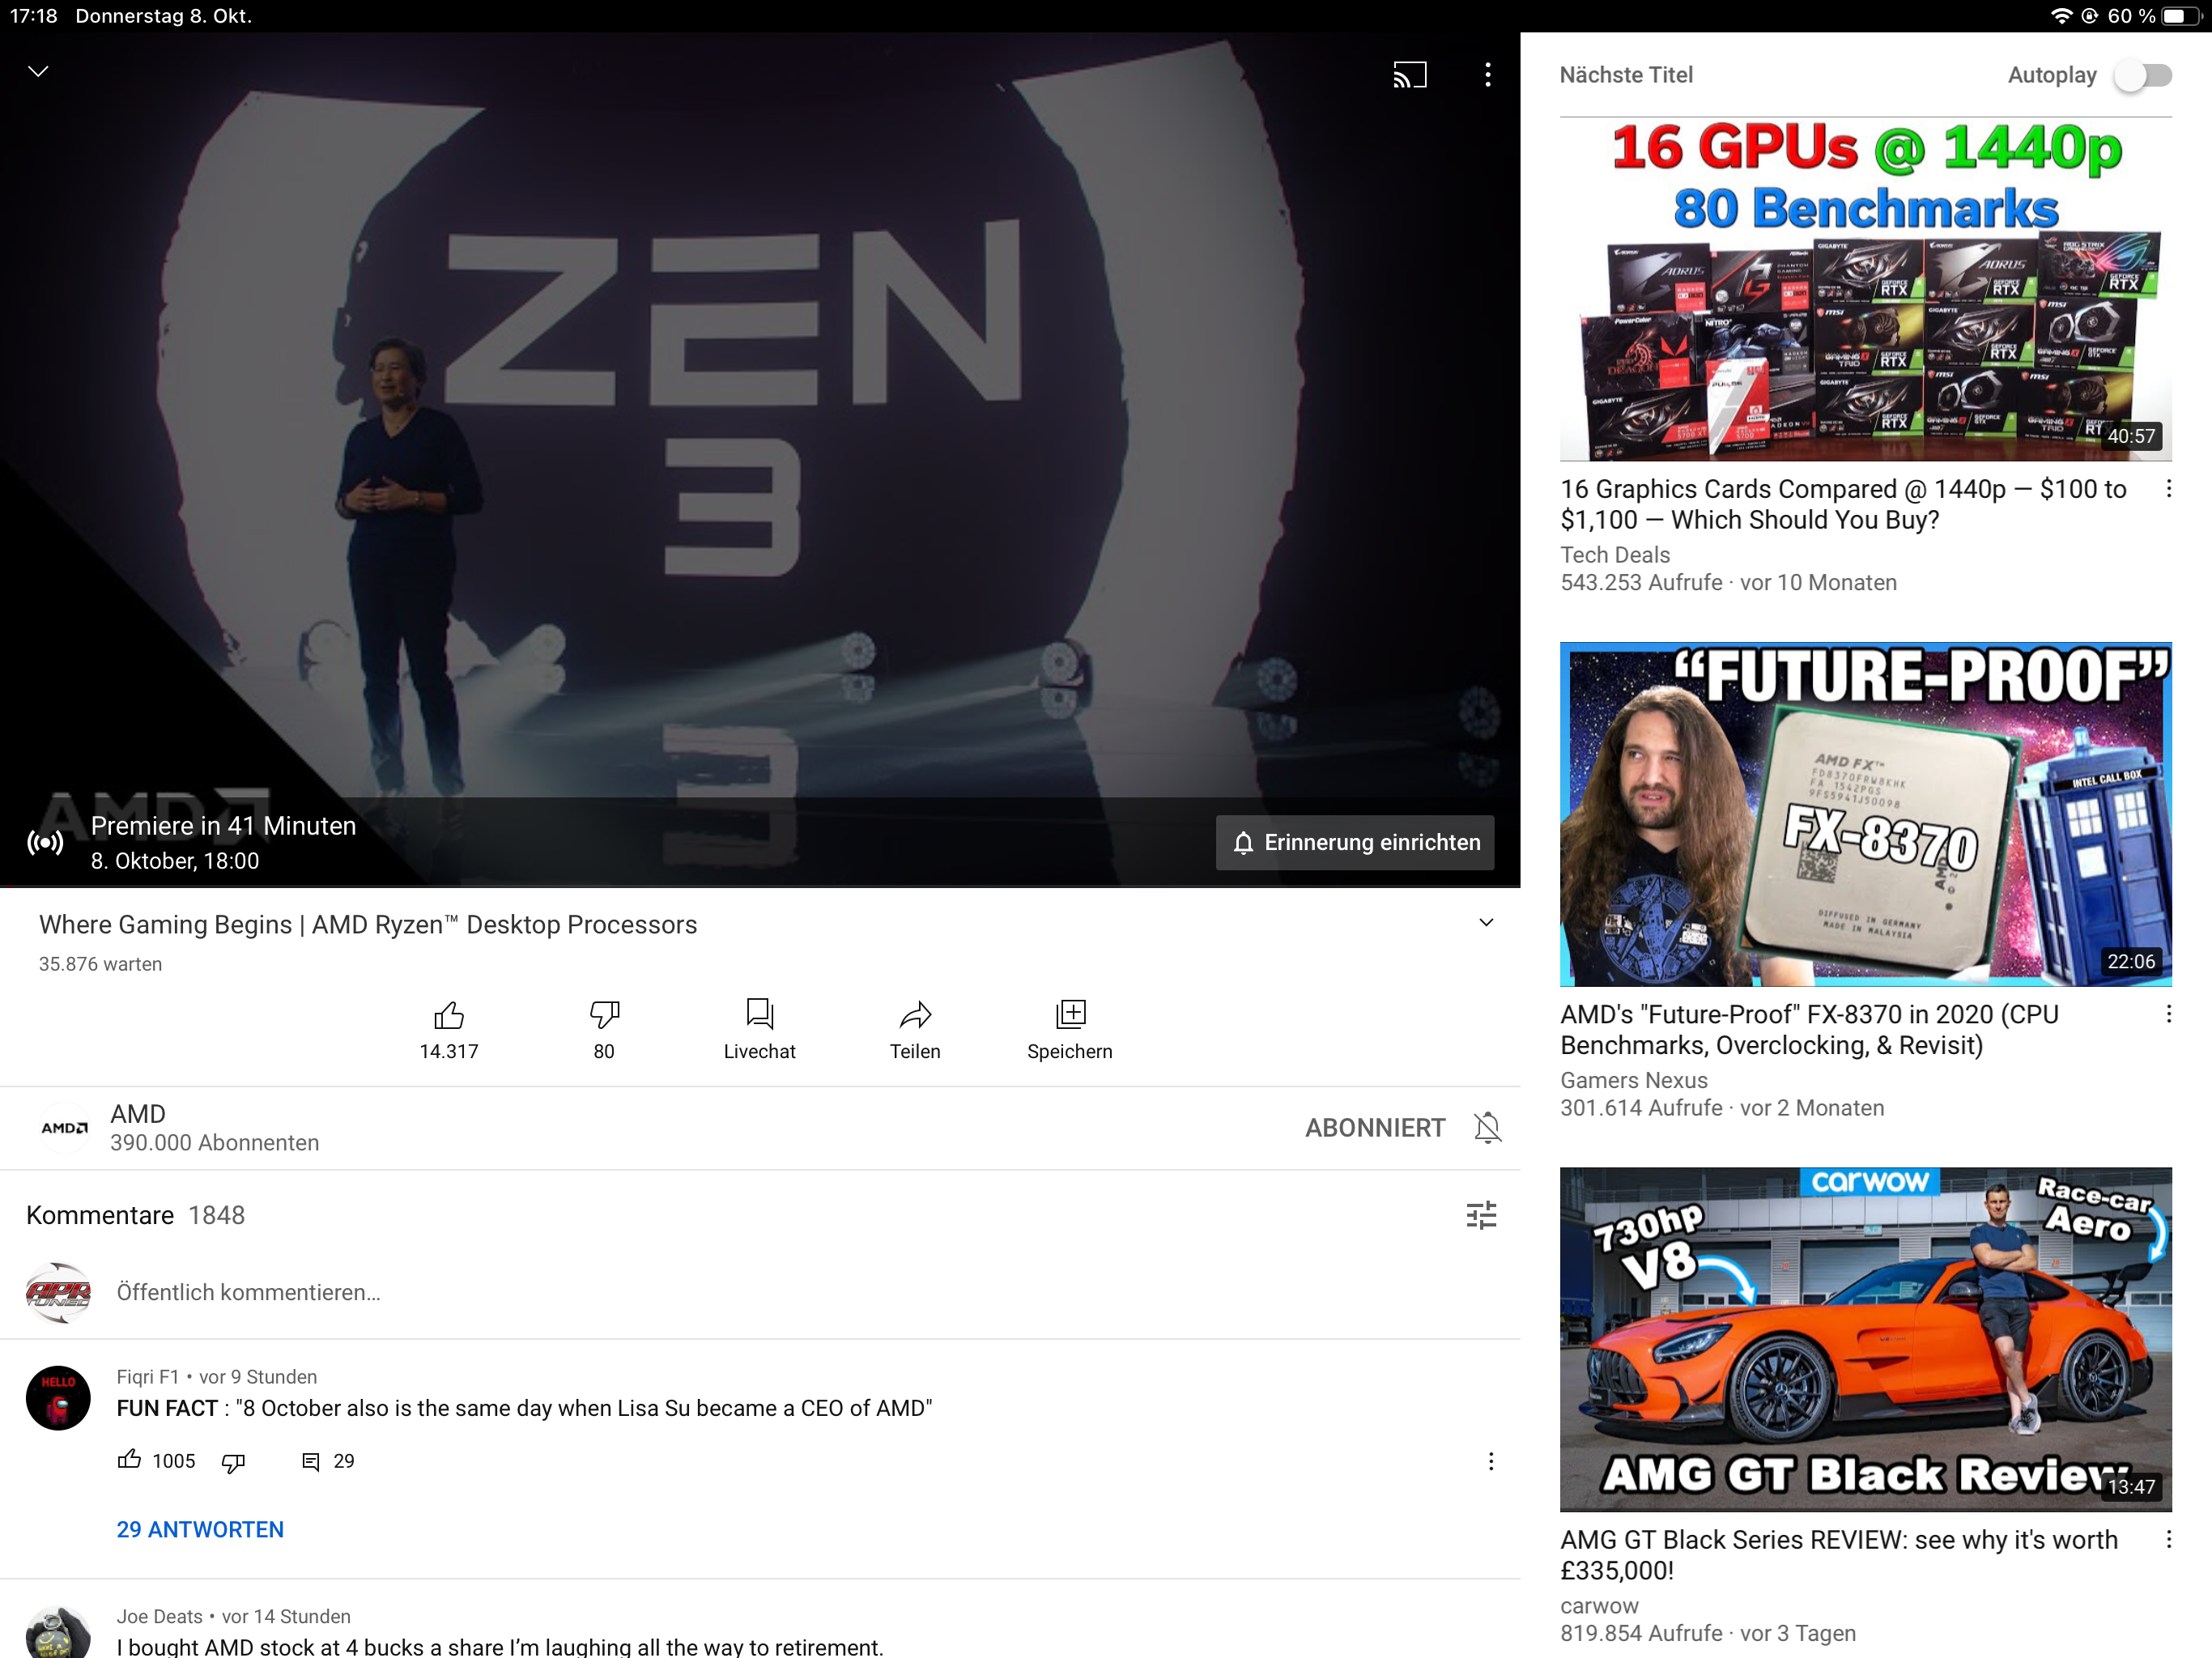Expand 29 ANTWORTEN replies
Screen dimensions: 2212x1658
pyautogui.click(x=200, y=1529)
